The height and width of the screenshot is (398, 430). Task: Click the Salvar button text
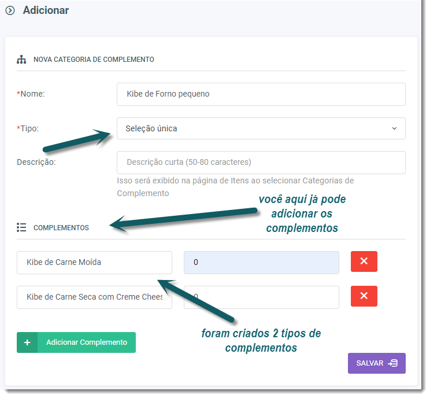(x=370, y=363)
